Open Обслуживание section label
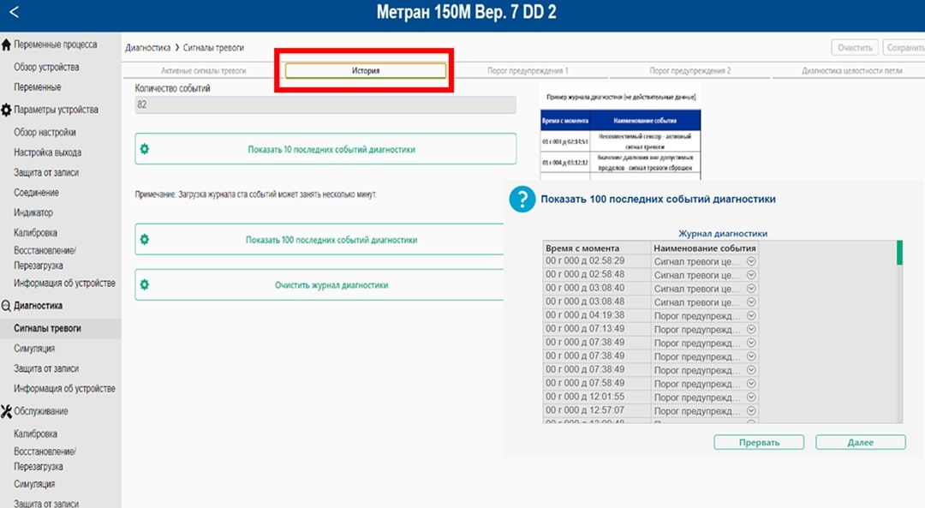 pyautogui.click(x=41, y=411)
